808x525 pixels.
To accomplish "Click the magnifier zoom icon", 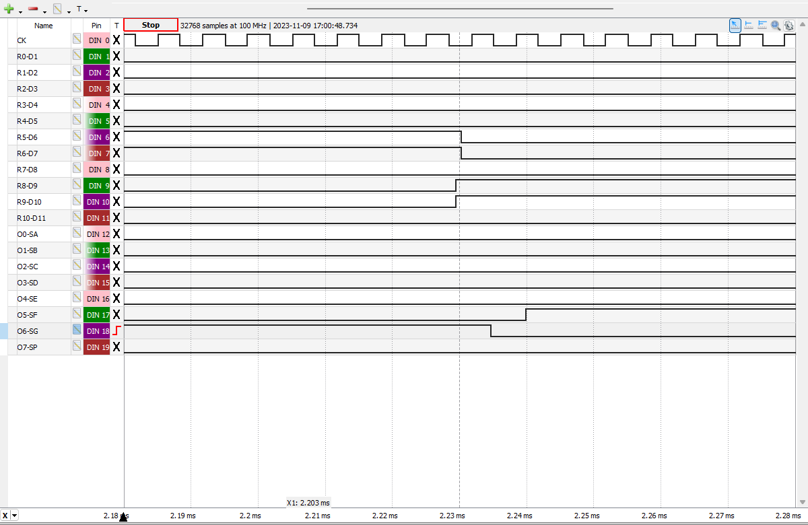I will click(x=776, y=25).
